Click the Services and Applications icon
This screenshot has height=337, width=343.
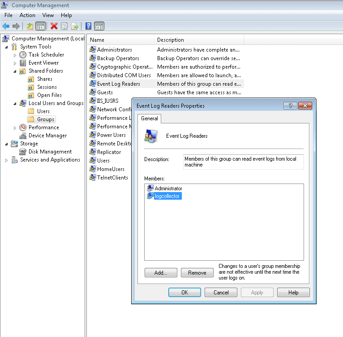pyautogui.click(x=14, y=160)
